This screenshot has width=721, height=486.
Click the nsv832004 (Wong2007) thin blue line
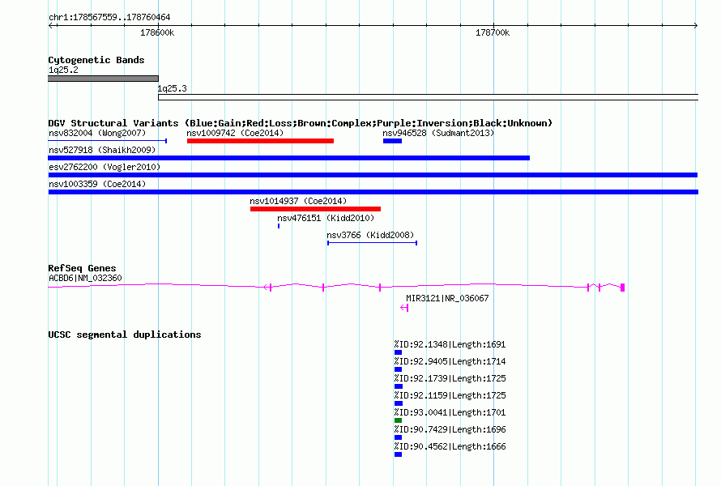tap(107, 141)
